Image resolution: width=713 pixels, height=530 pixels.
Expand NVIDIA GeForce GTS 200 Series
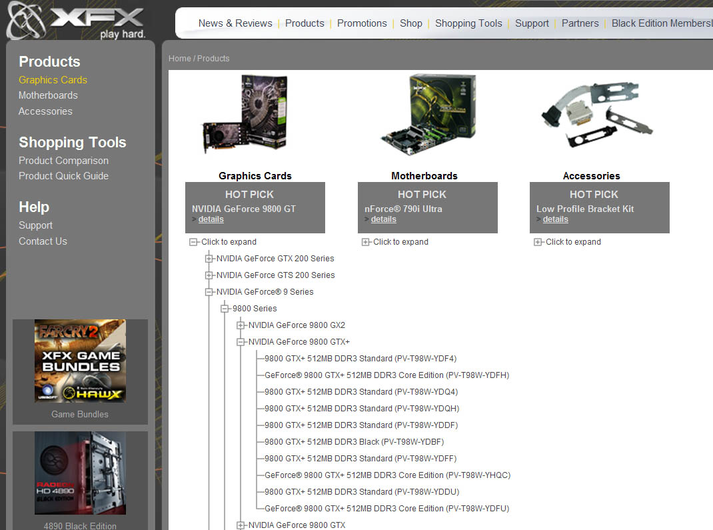click(x=209, y=275)
